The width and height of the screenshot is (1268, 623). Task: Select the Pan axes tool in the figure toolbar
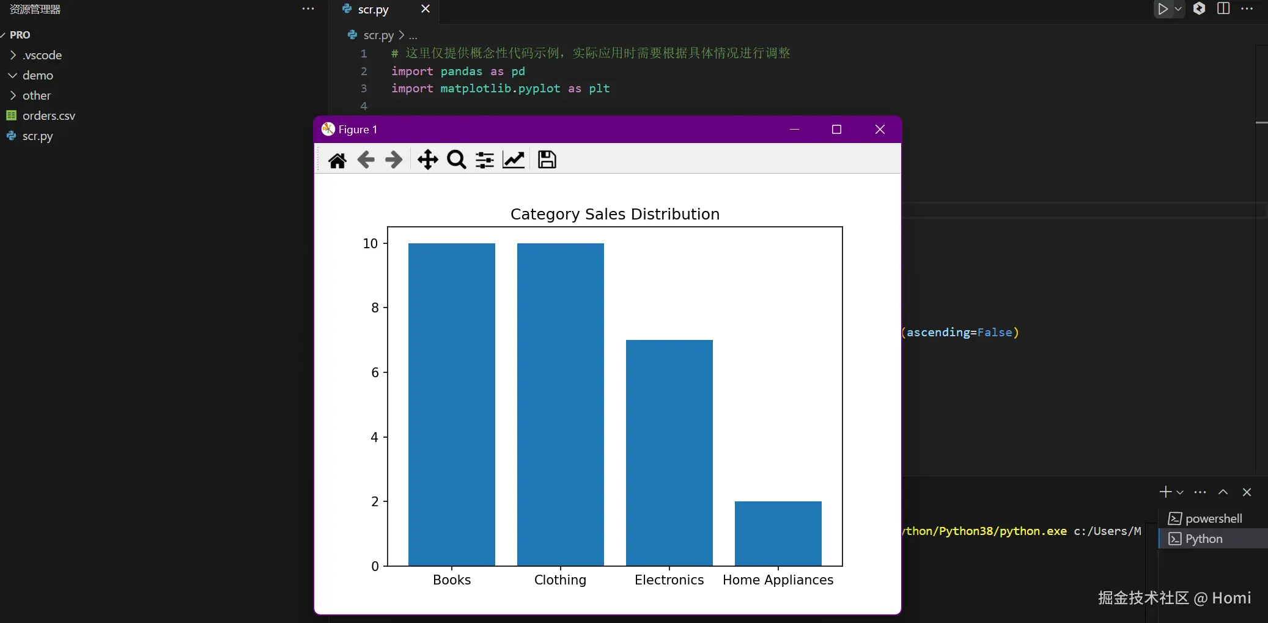pos(428,160)
